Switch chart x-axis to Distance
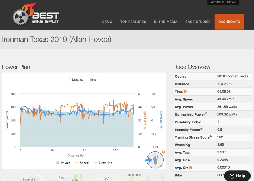This screenshot has height=181, width=254. click(x=78, y=79)
